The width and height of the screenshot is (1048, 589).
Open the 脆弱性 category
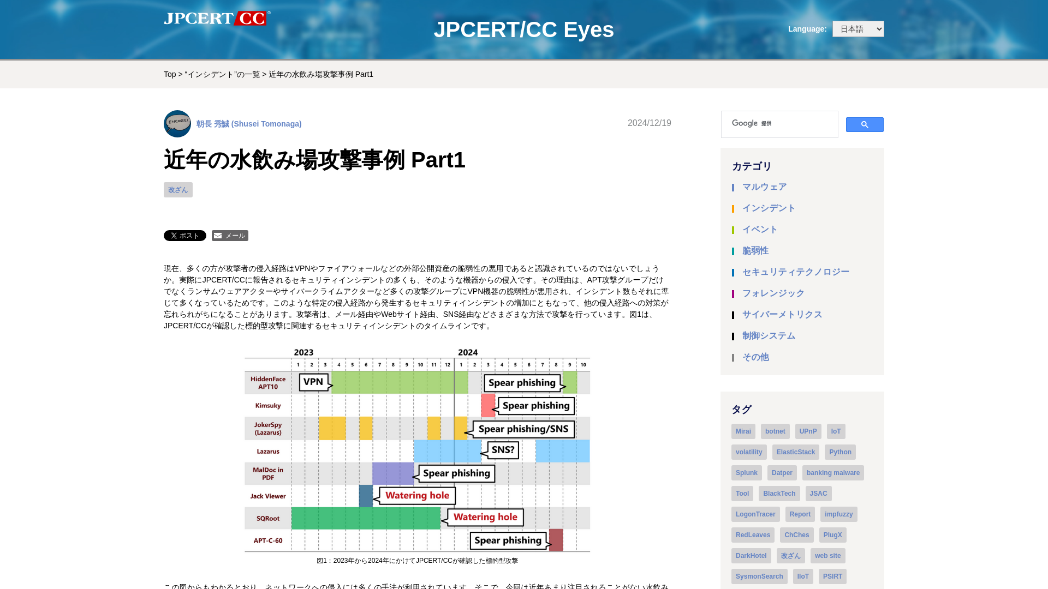coord(755,251)
